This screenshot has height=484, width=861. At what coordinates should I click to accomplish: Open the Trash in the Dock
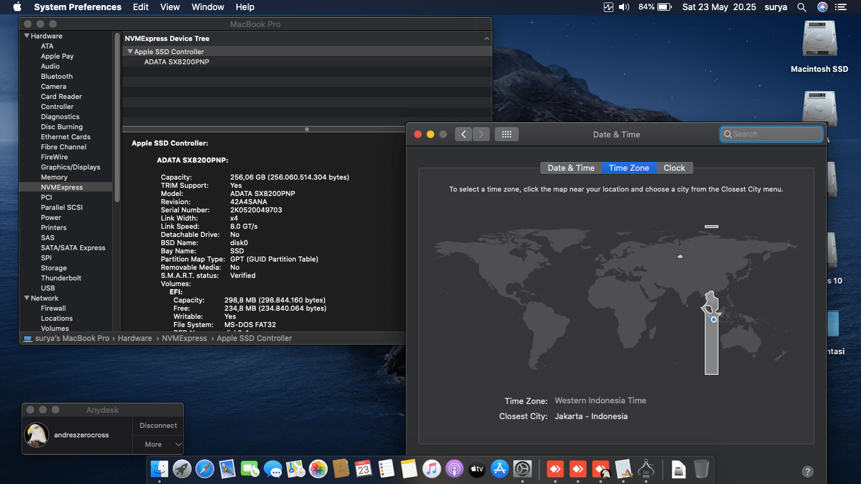click(701, 468)
